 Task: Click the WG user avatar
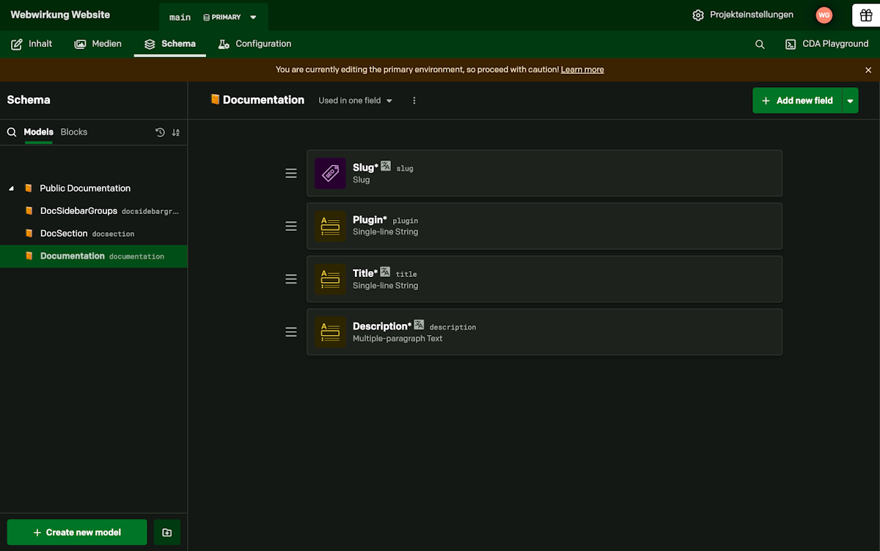[824, 15]
